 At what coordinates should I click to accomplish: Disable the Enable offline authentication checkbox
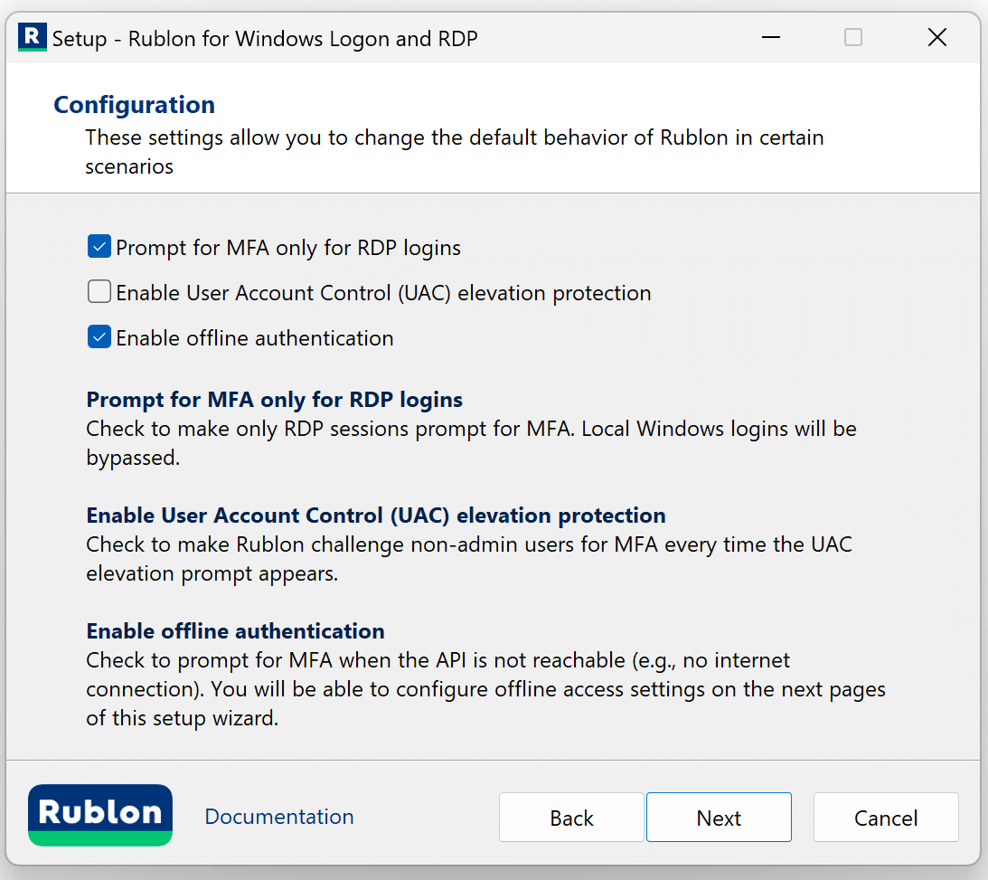pyautogui.click(x=99, y=337)
